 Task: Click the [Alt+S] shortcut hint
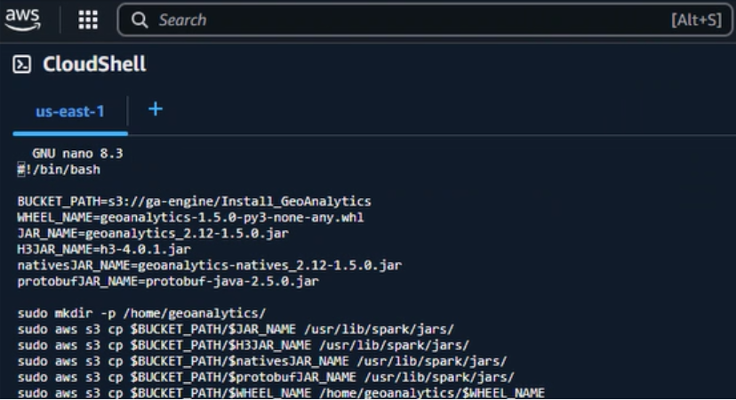[696, 20]
